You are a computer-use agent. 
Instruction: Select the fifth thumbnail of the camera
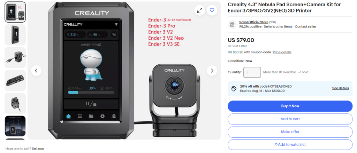point(15,103)
